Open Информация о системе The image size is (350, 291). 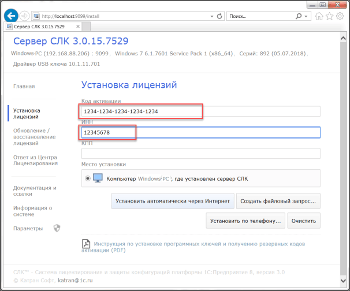pos(32,211)
